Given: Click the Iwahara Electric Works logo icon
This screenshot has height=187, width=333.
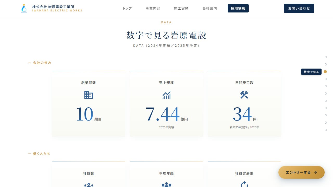Looking at the screenshot, I should point(24,8).
